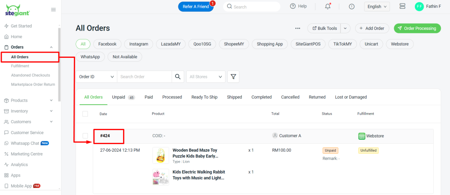Open the Help question mark icon
Screen dimensions: 450x195
coord(293,6)
